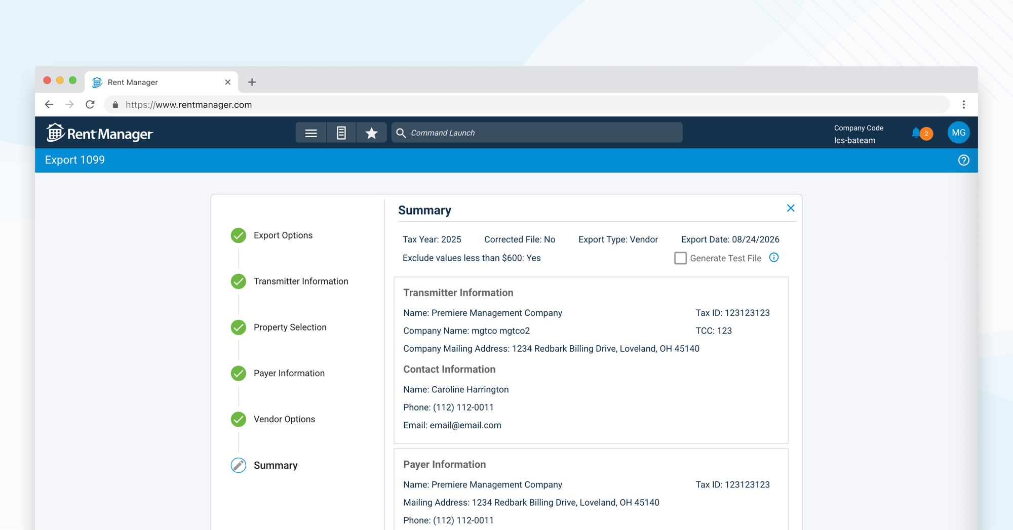1013x530 pixels.
Task: Click Export Options green checkmark icon
Action: pyautogui.click(x=239, y=235)
